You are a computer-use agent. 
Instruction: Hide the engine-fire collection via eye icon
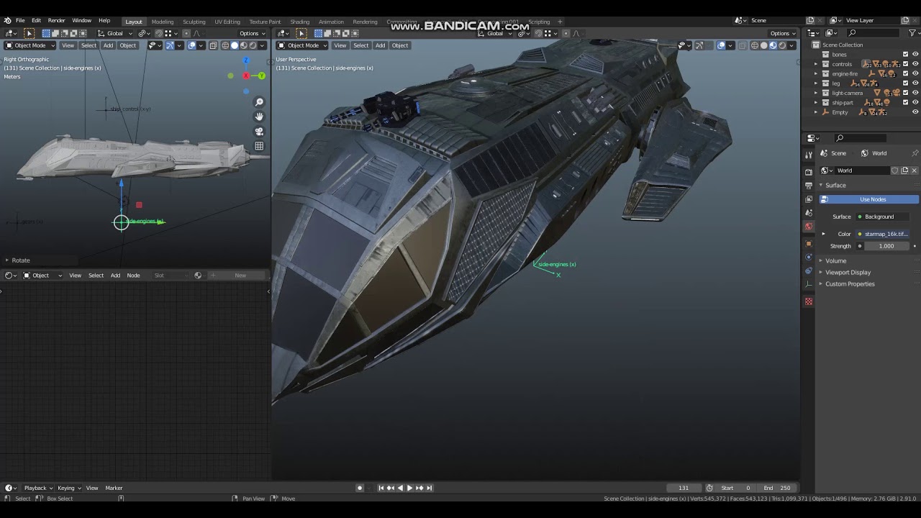(915, 73)
